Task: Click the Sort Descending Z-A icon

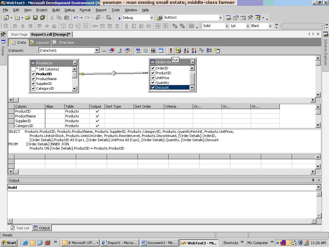Action: [x=194, y=50]
